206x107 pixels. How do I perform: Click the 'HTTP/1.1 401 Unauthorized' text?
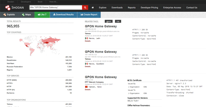pyautogui.click(x=179, y=81)
